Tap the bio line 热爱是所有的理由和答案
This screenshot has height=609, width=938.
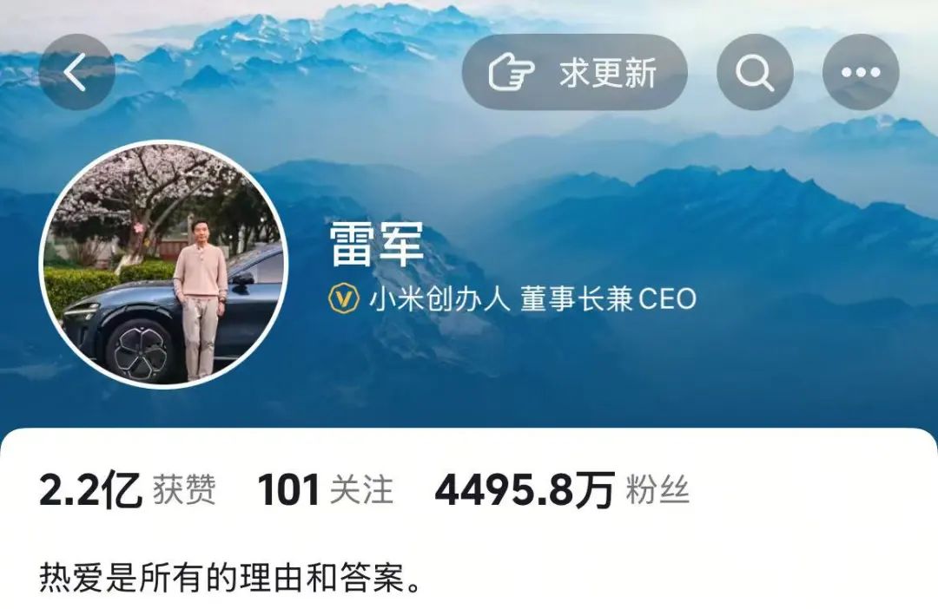[x=230, y=577]
